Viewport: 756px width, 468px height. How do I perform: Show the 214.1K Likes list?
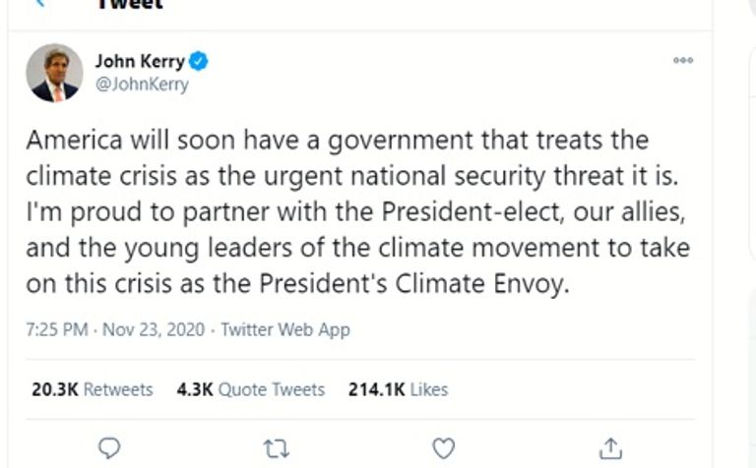399,389
